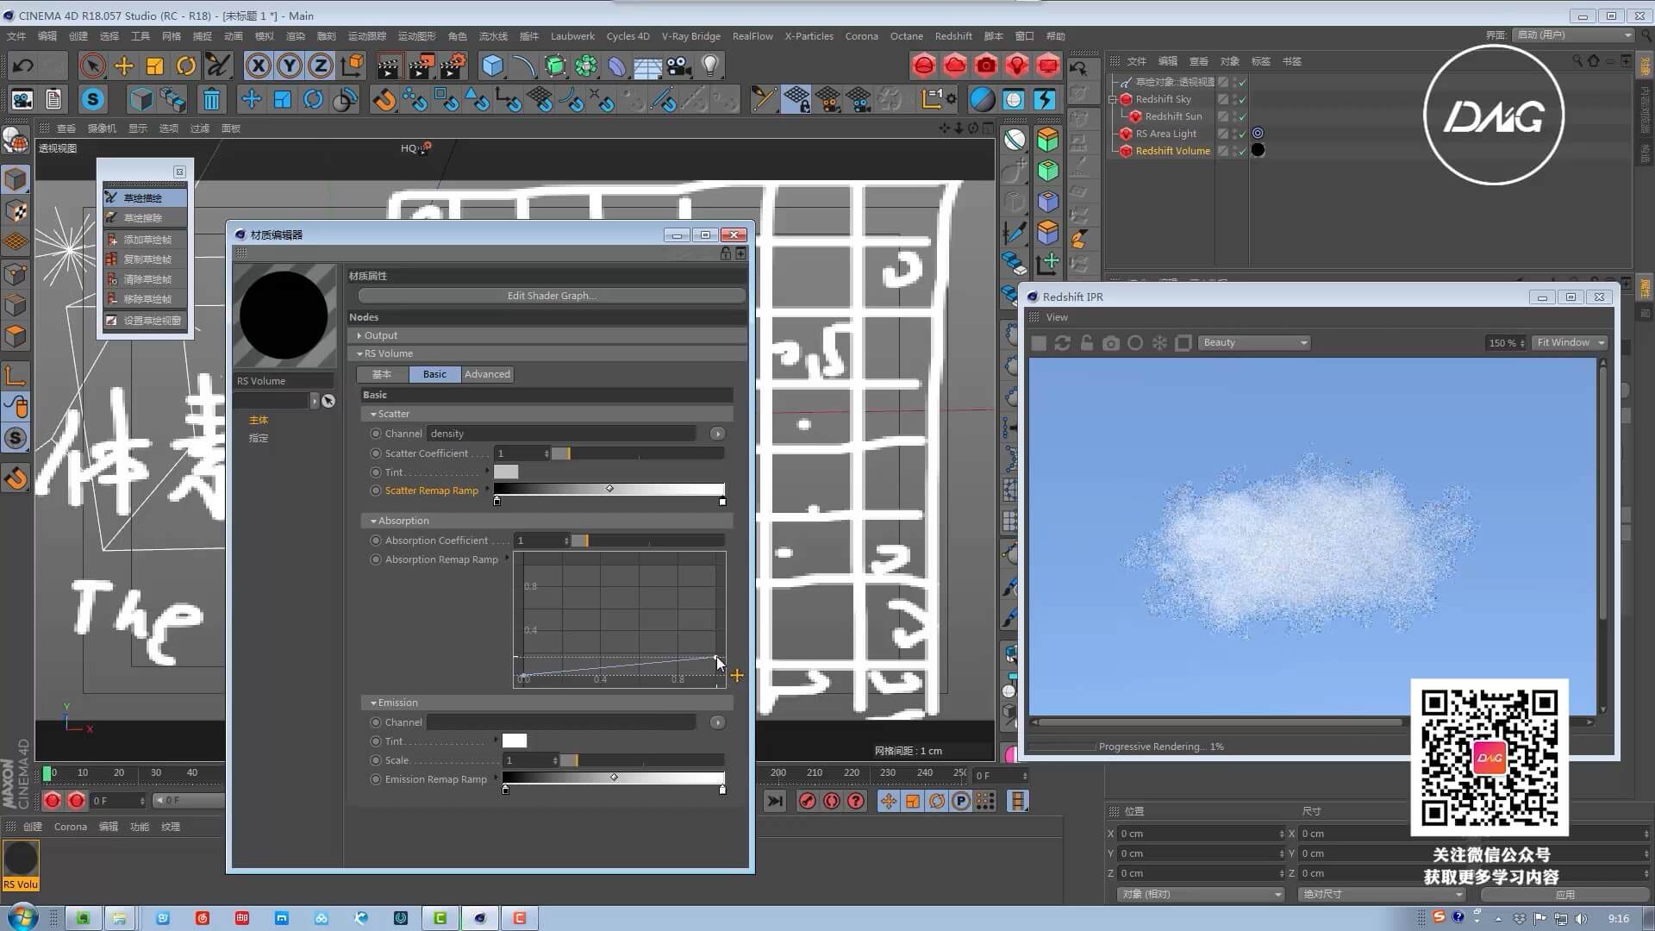Toggle X axis lock button
The image size is (1655, 931).
[258, 66]
